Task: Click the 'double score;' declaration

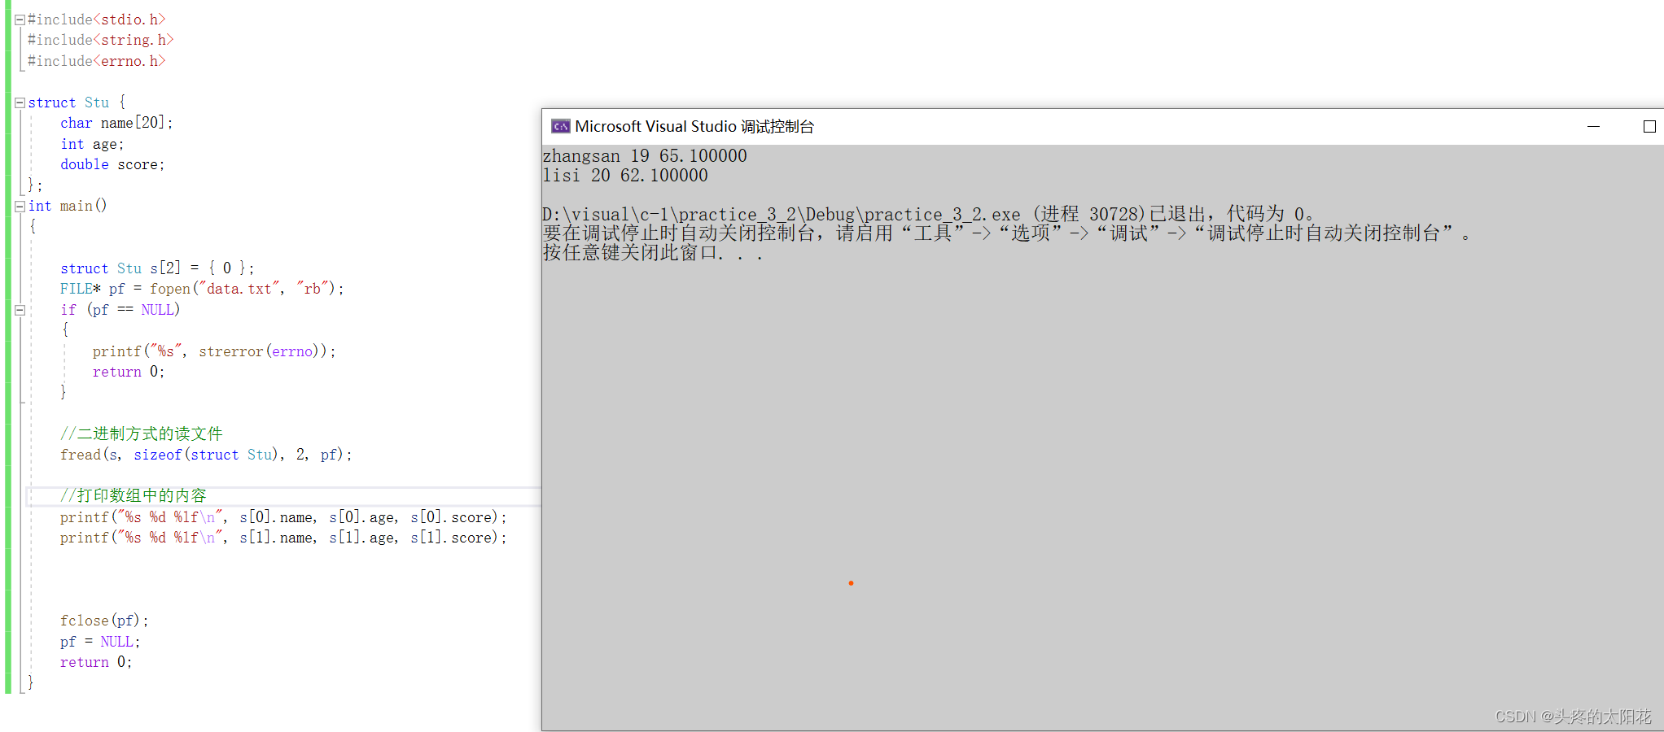Action: pyautogui.click(x=112, y=164)
